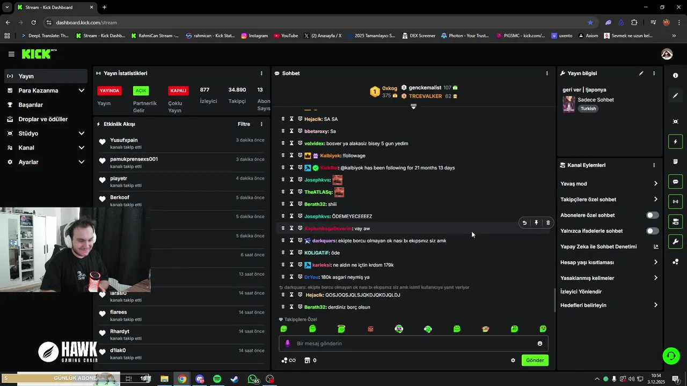
Task: Open the Yayın İstatistikleri panel options menu
Action: pos(261,73)
